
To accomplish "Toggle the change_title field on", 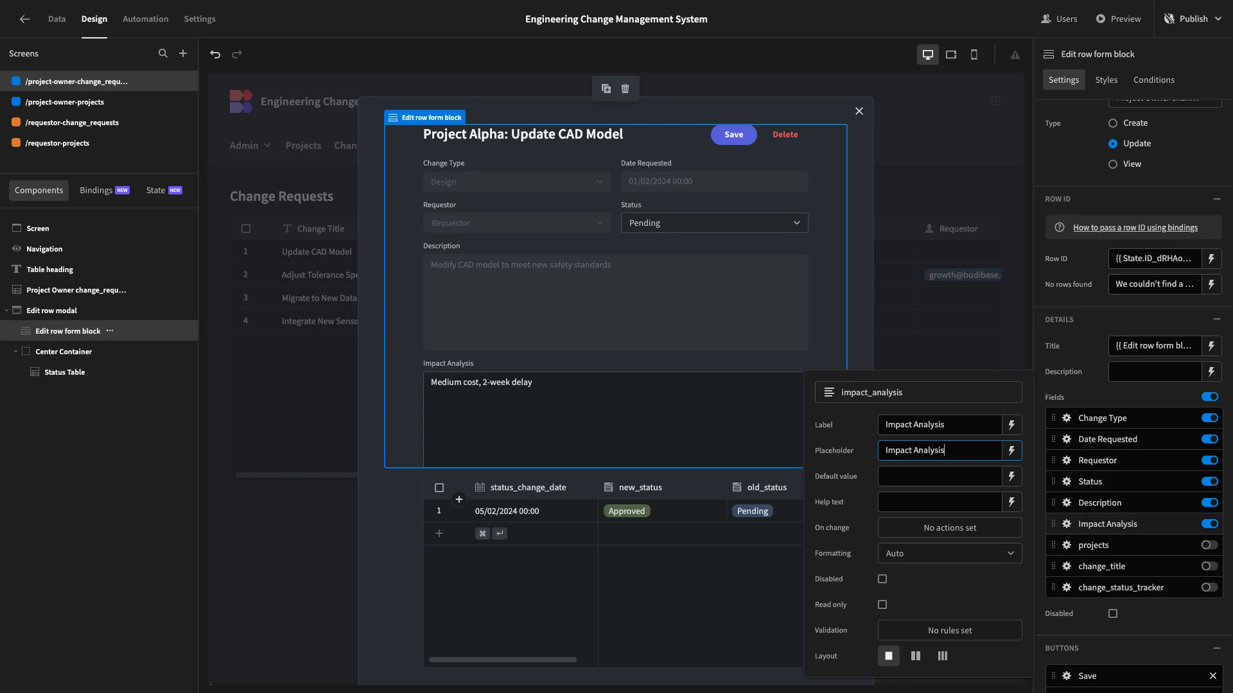I will (x=1210, y=567).
